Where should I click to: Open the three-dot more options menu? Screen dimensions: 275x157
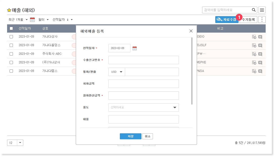(x=262, y=20)
